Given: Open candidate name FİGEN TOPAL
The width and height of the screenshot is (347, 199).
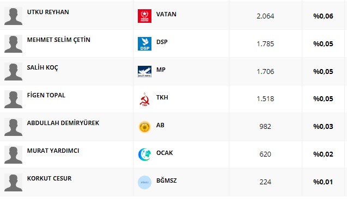Looking at the screenshot, I should tap(46, 95).
